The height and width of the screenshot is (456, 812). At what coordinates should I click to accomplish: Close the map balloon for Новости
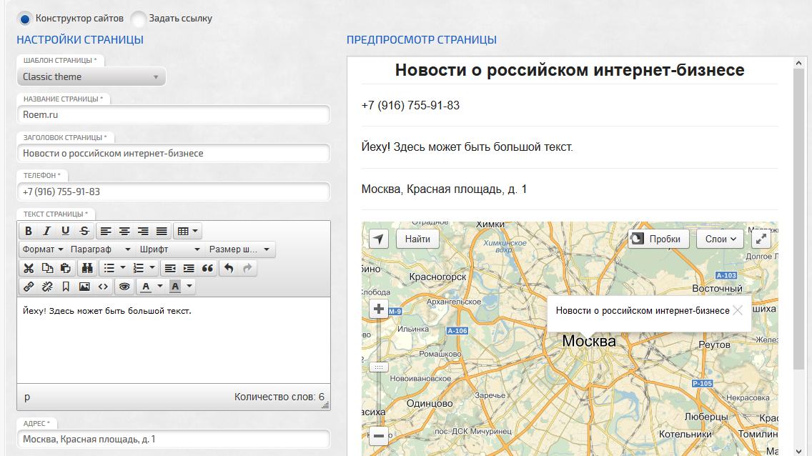737,310
